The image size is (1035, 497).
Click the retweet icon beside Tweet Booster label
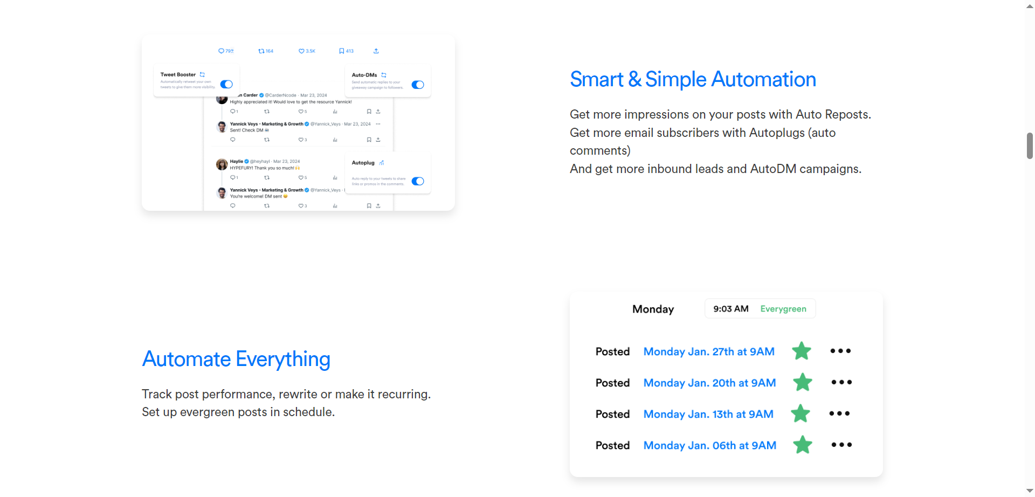[202, 74]
